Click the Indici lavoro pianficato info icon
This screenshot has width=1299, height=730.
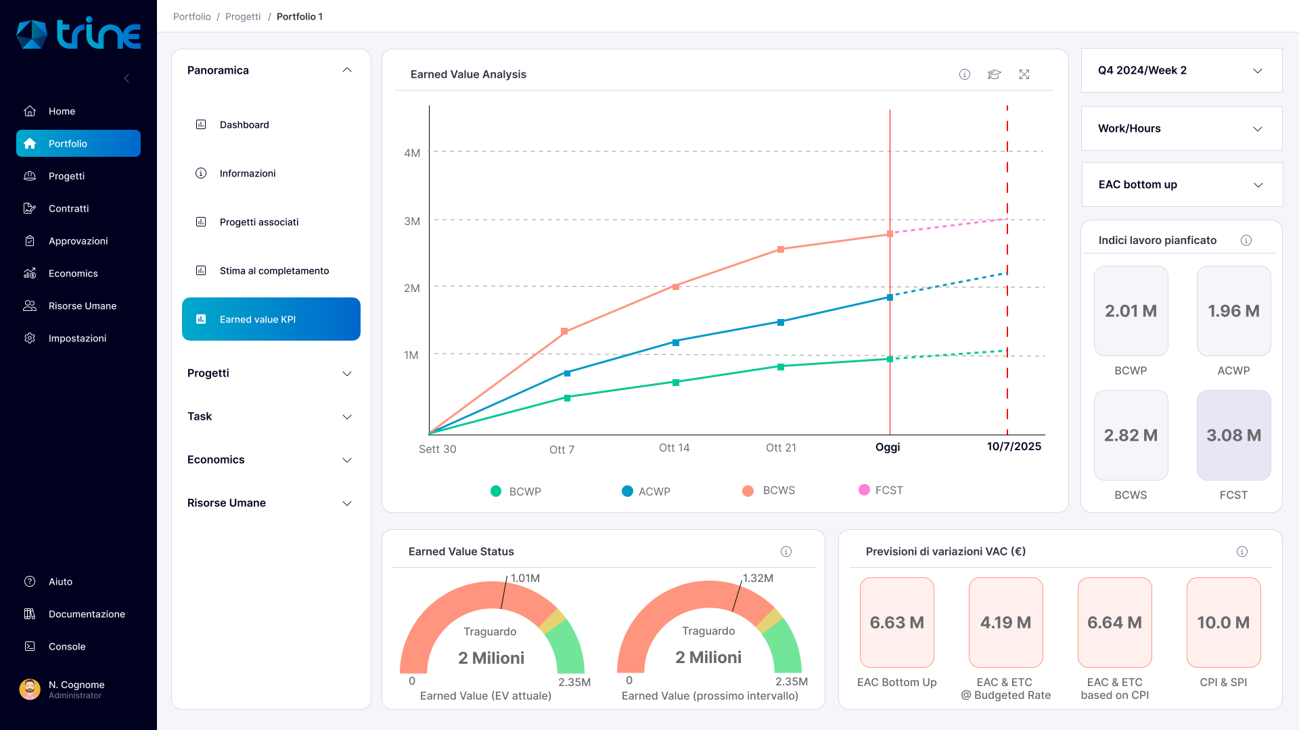pyautogui.click(x=1246, y=241)
